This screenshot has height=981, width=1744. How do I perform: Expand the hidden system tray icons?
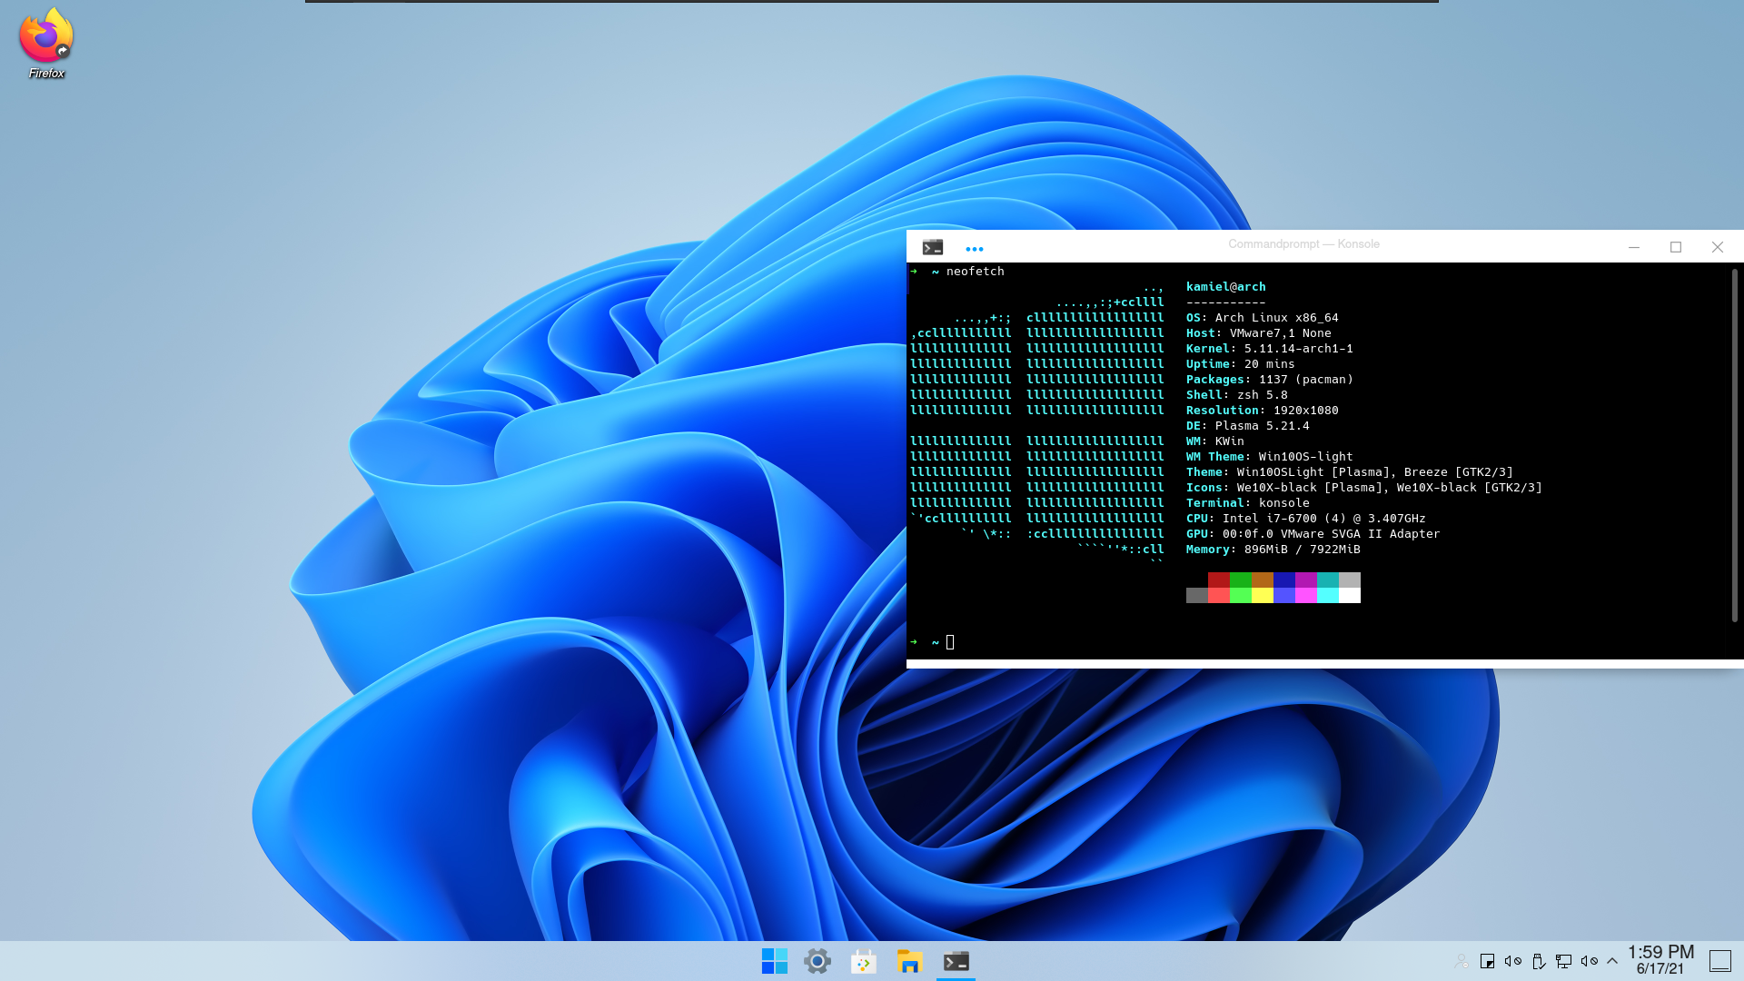click(1611, 959)
